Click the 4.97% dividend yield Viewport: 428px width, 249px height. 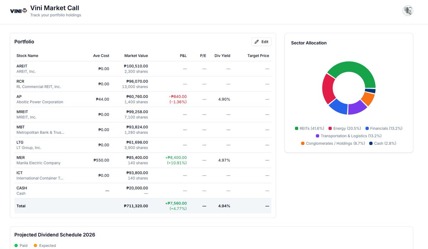224,160
